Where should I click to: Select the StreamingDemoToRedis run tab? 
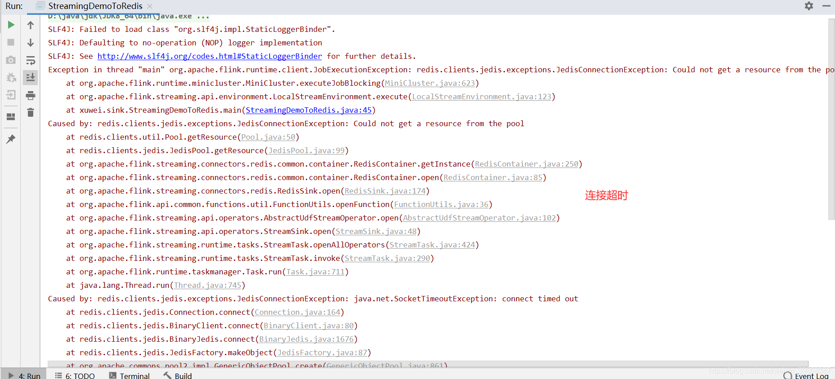click(95, 6)
